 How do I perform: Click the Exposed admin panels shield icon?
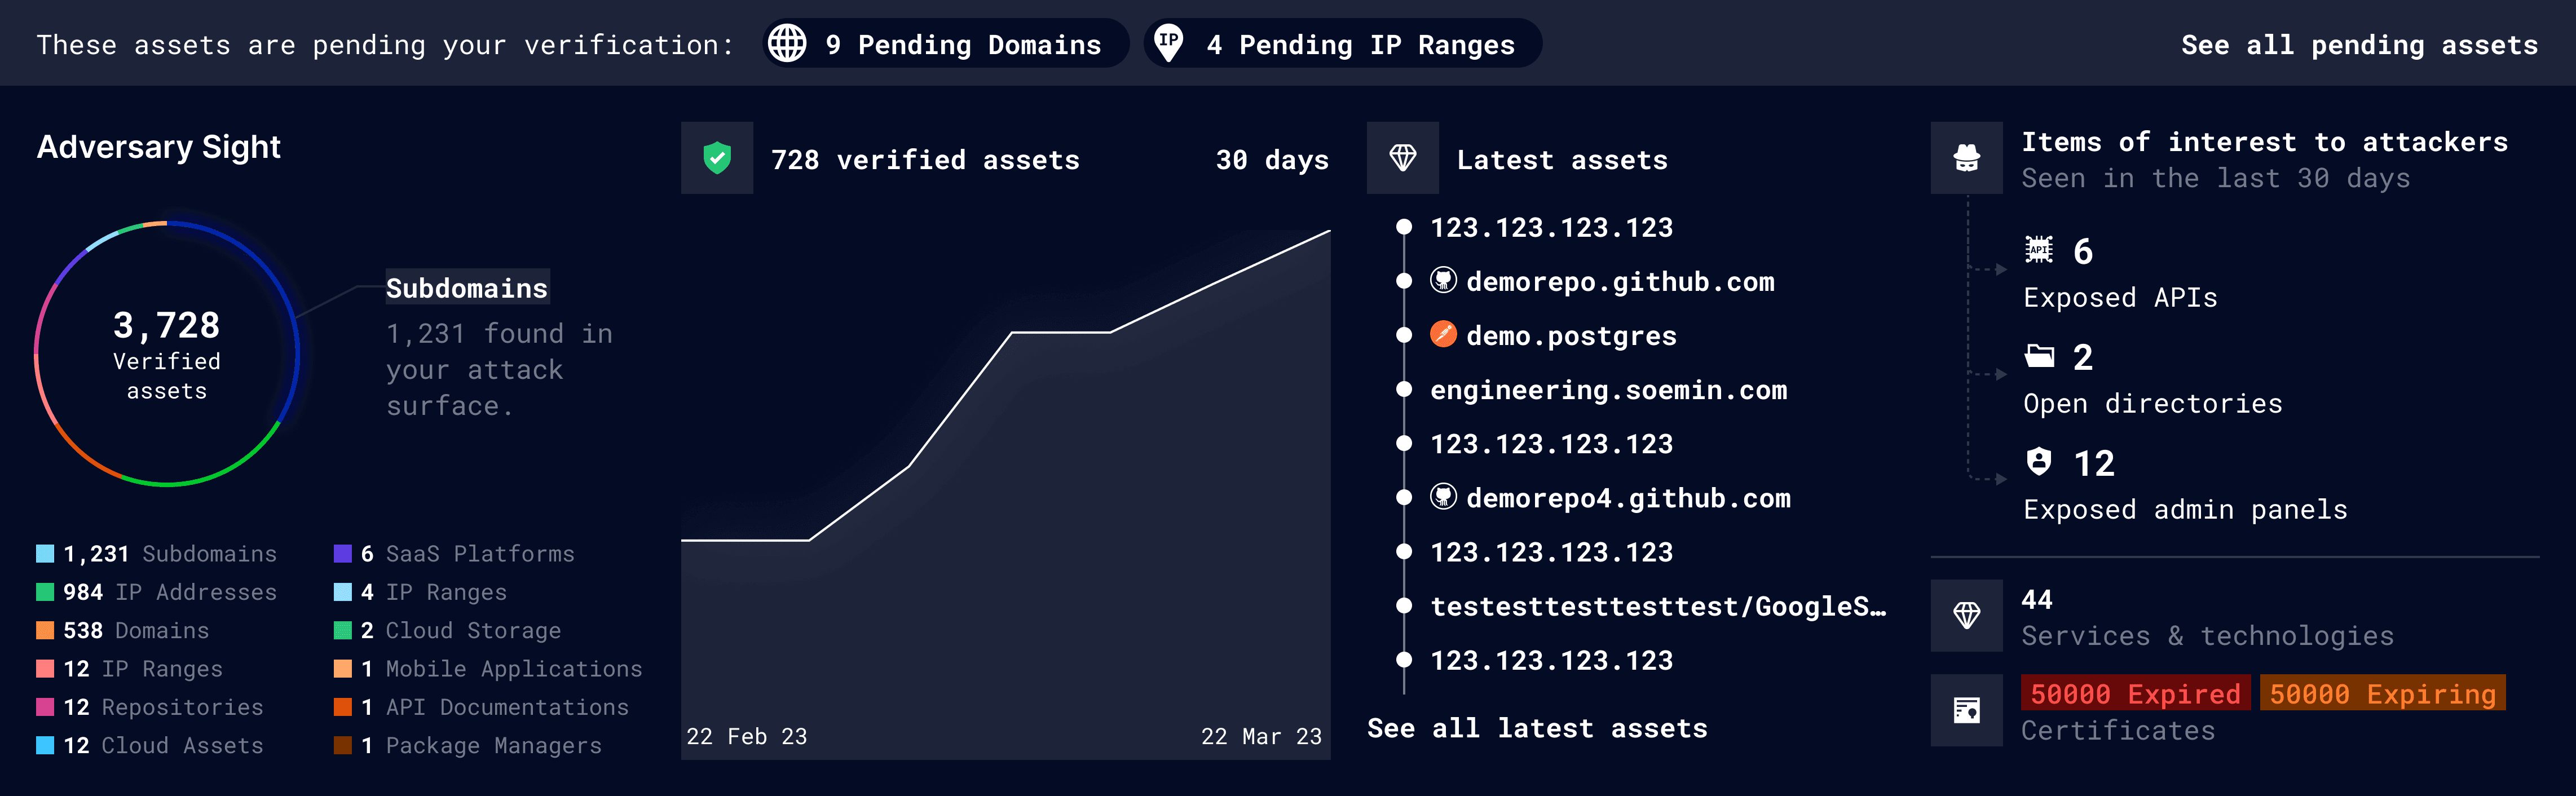pos(2038,462)
